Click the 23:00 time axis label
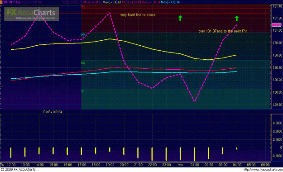283x172 pixels. (x=167, y=165)
